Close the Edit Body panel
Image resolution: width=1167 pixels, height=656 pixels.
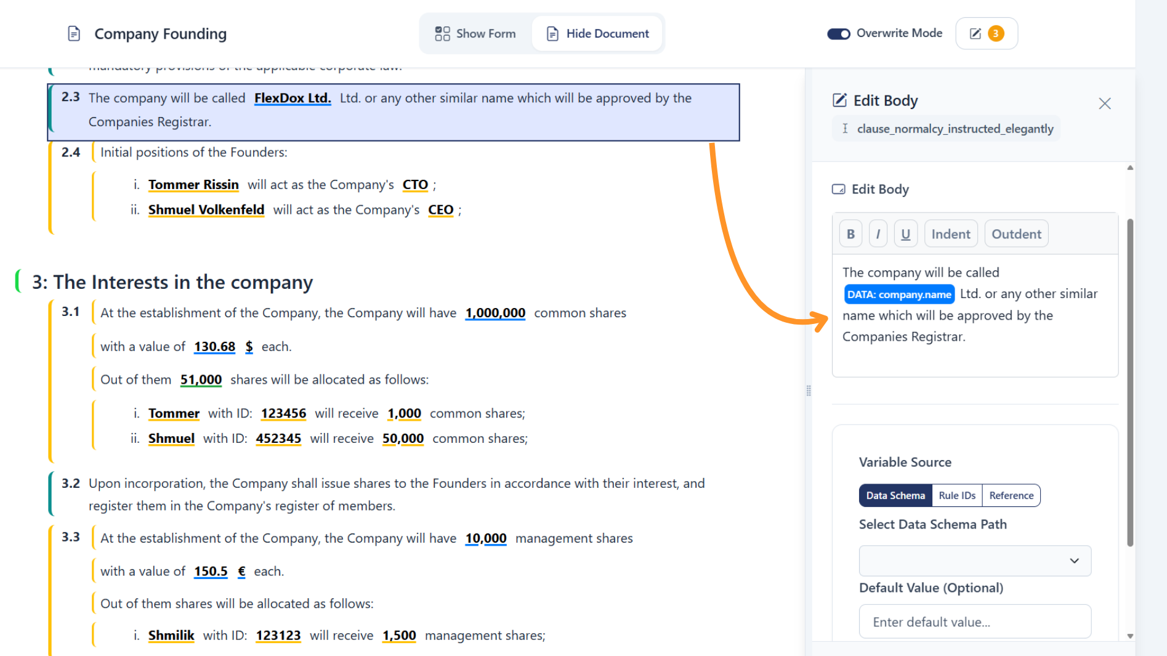[x=1104, y=103]
